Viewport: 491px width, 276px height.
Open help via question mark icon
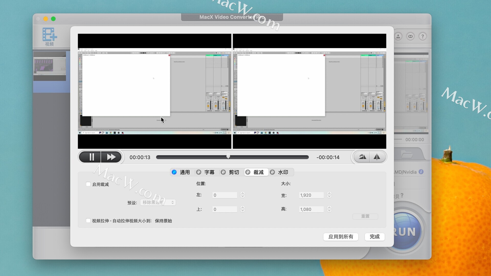coord(423,36)
